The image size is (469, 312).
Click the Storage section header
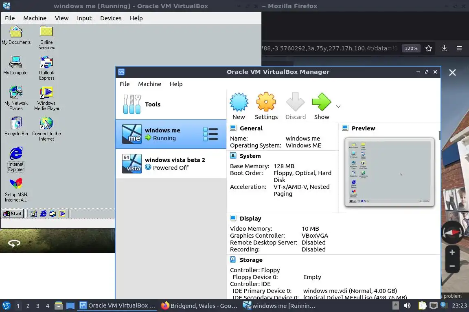pyautogui.click(x=251, y=260)
